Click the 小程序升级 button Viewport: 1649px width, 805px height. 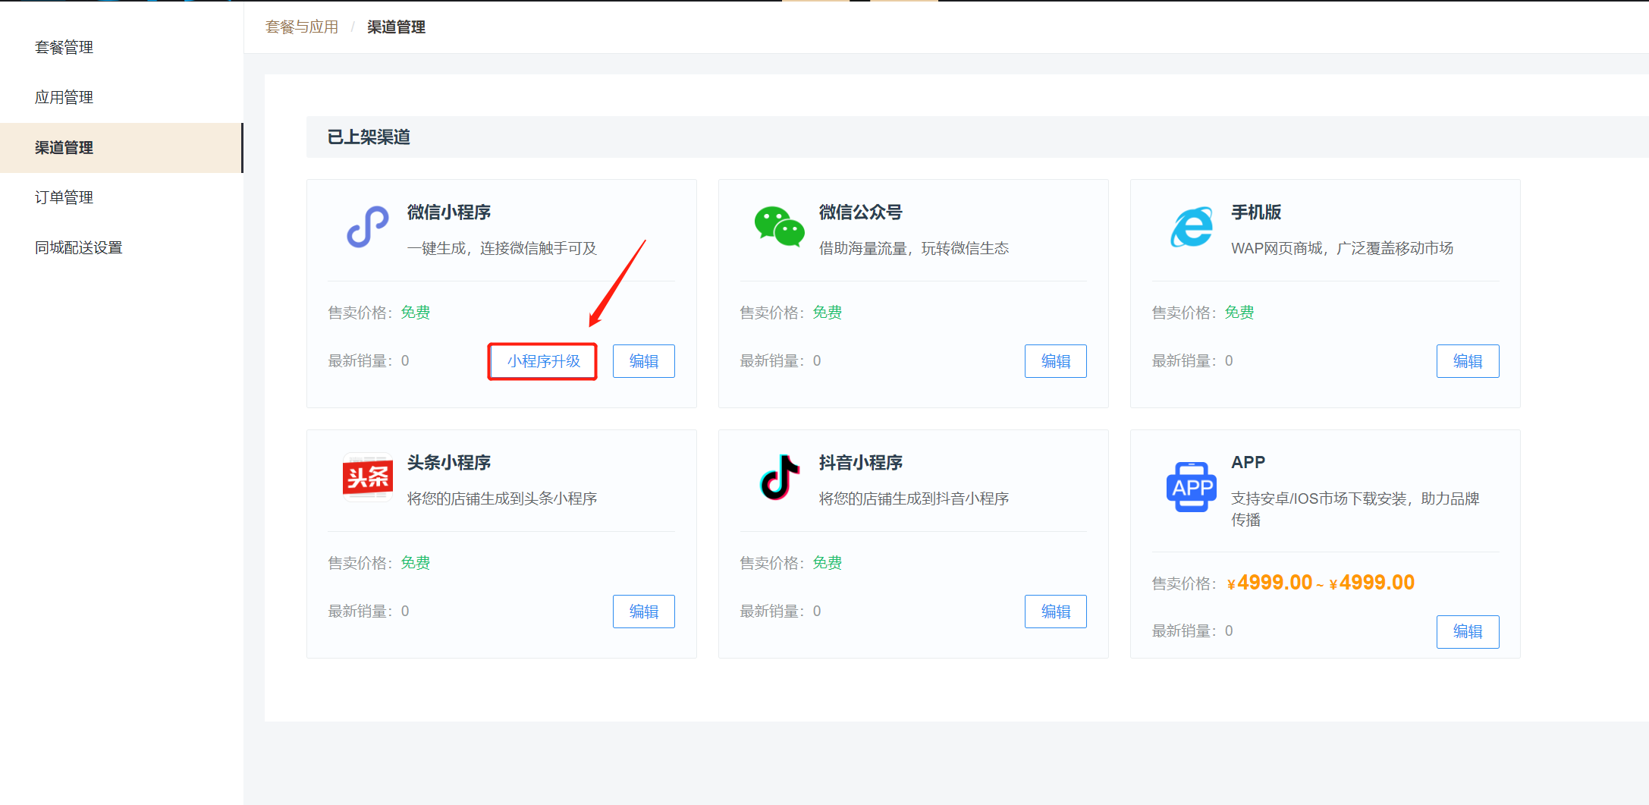(543, 361)
